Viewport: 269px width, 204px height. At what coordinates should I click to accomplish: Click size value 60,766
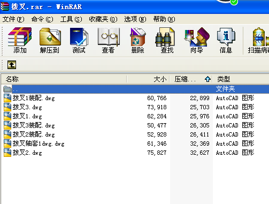click(157, 98)
